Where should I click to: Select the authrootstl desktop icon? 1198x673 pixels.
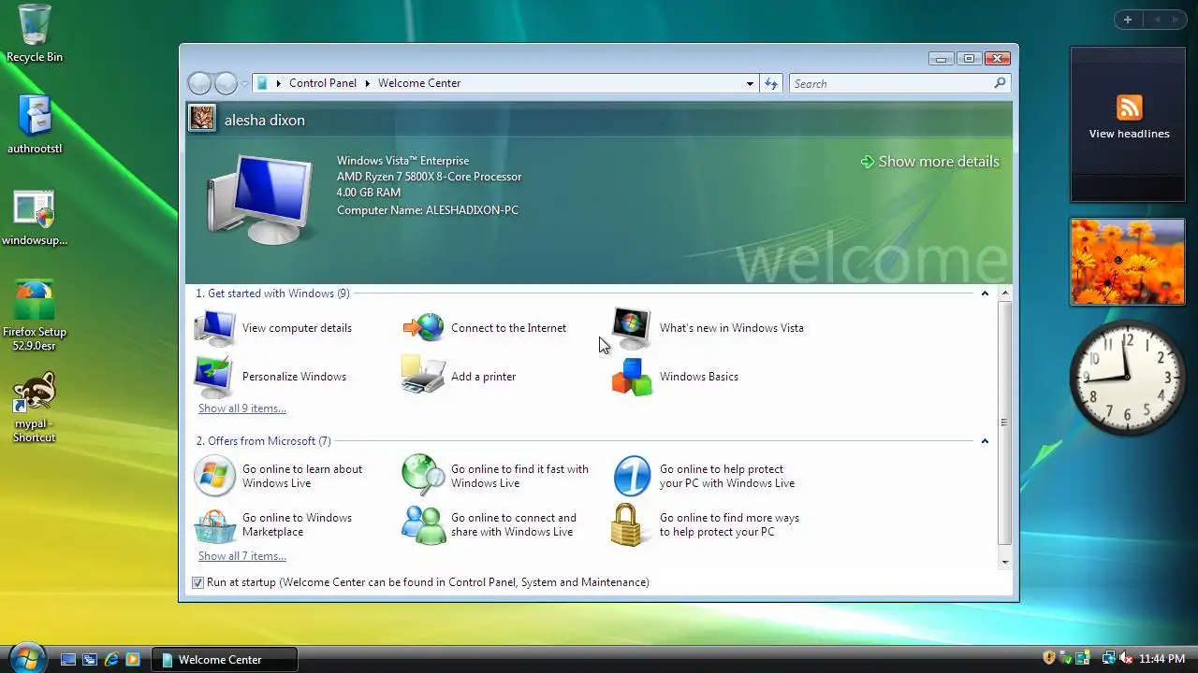click(x=35, y=124)
